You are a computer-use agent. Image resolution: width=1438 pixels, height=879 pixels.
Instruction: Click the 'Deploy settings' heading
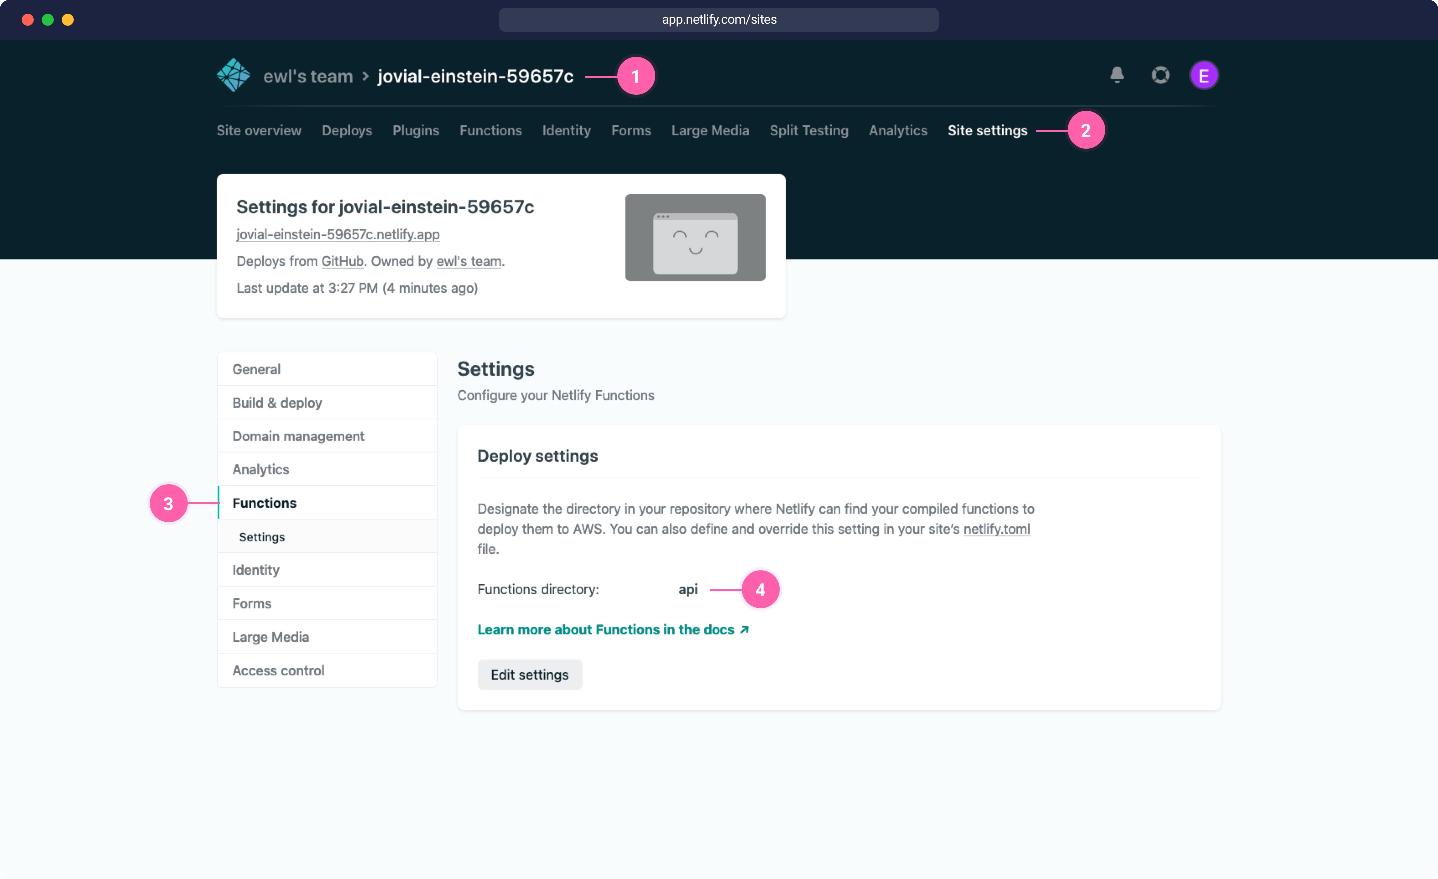tap(537, 456)
